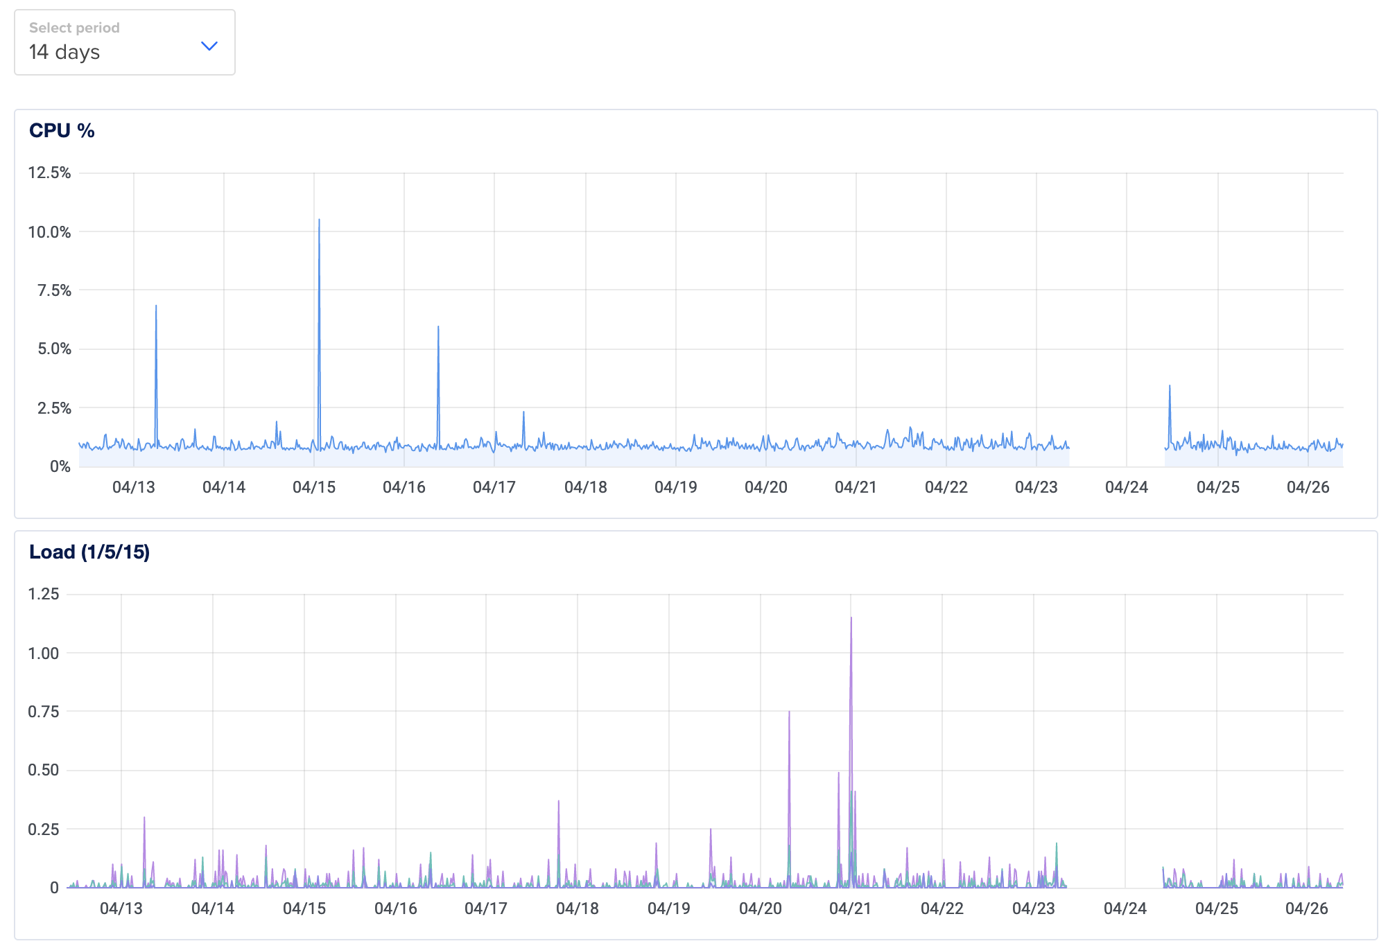Click the 7.5% axis label on CPU chart
Screen dimensions: 1388x948
[54, 290]
